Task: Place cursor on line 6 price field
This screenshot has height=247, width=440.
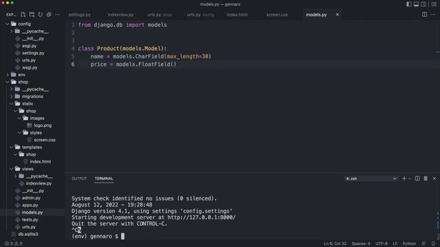Action: point(133,64)
